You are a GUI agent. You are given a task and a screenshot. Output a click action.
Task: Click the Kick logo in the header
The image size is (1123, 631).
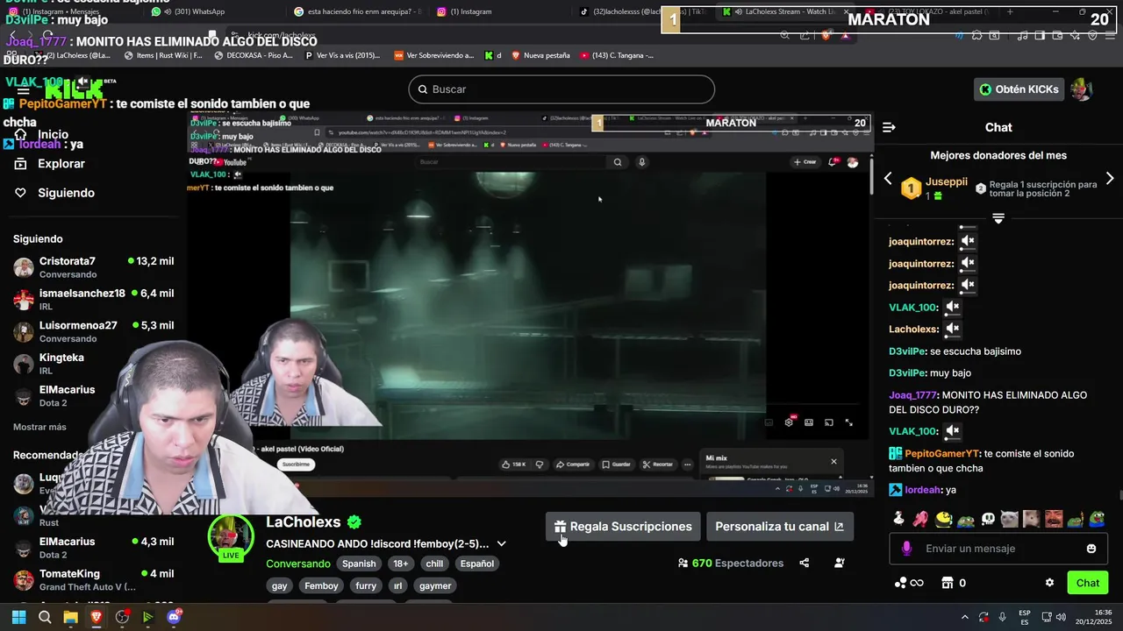pyautogui.click(x=74, y=89)
